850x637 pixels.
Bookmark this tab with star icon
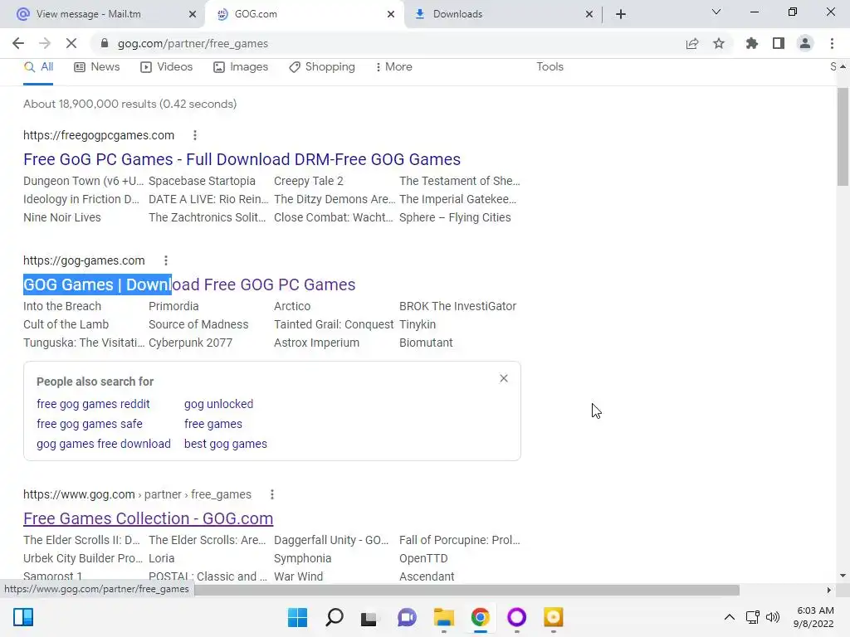(719, 43)
